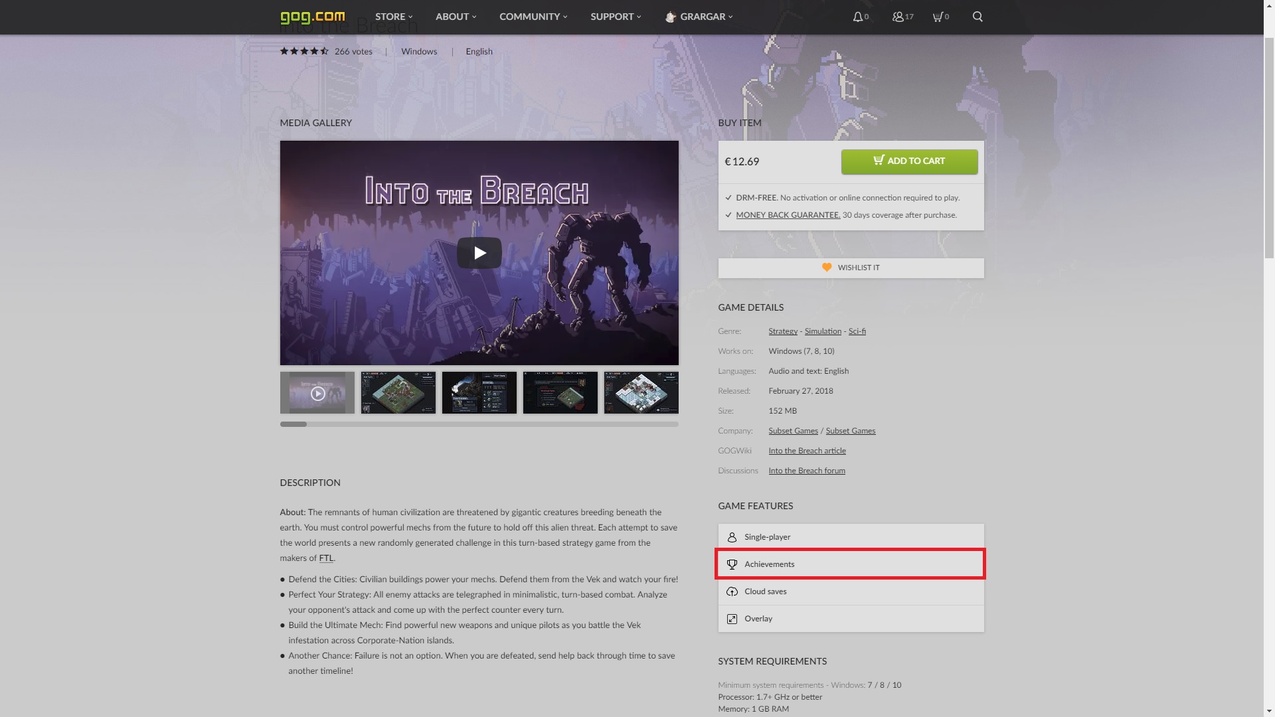Viewport: 1275px width, 717px height.
Task: Open the notifications bell icon
Action: point(858,17)
